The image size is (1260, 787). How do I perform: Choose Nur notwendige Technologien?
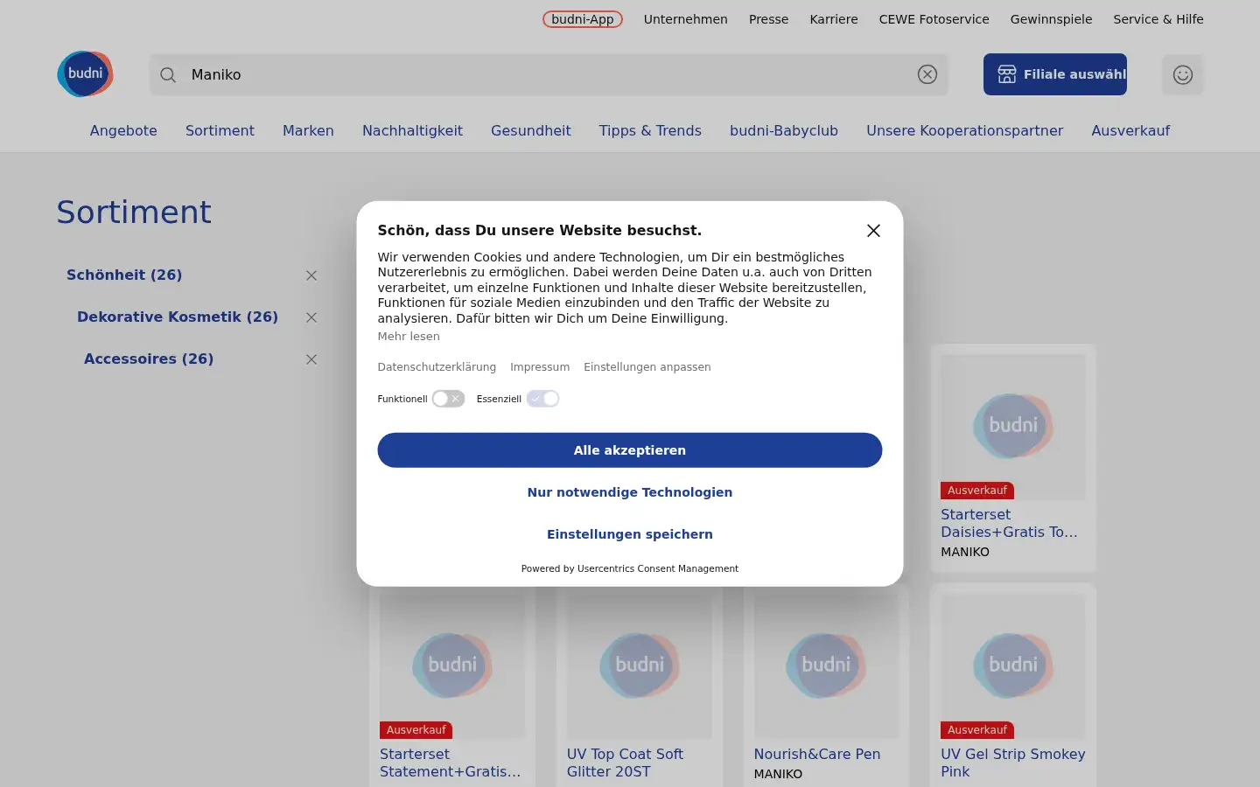click(630, 492)
